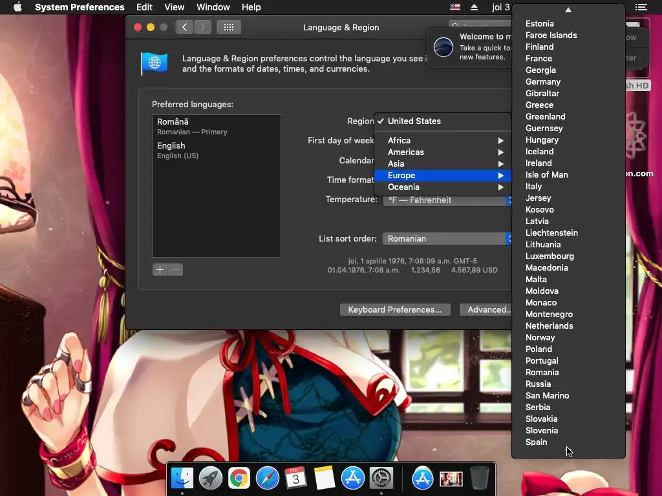
Task: Open the Apple menu
Action: (17, 7)
